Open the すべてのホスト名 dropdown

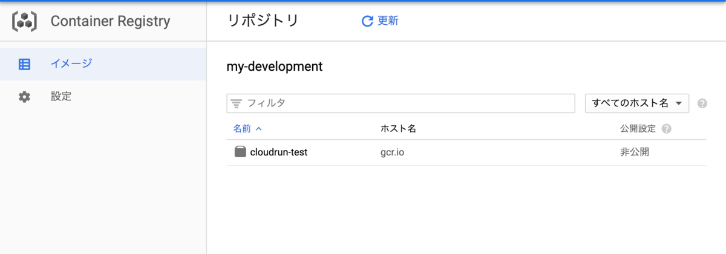tap(637, 103)
